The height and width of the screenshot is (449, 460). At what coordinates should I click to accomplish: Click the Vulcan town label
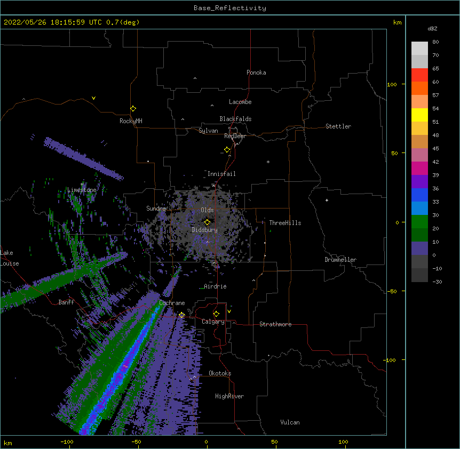(x=290, y=422)
